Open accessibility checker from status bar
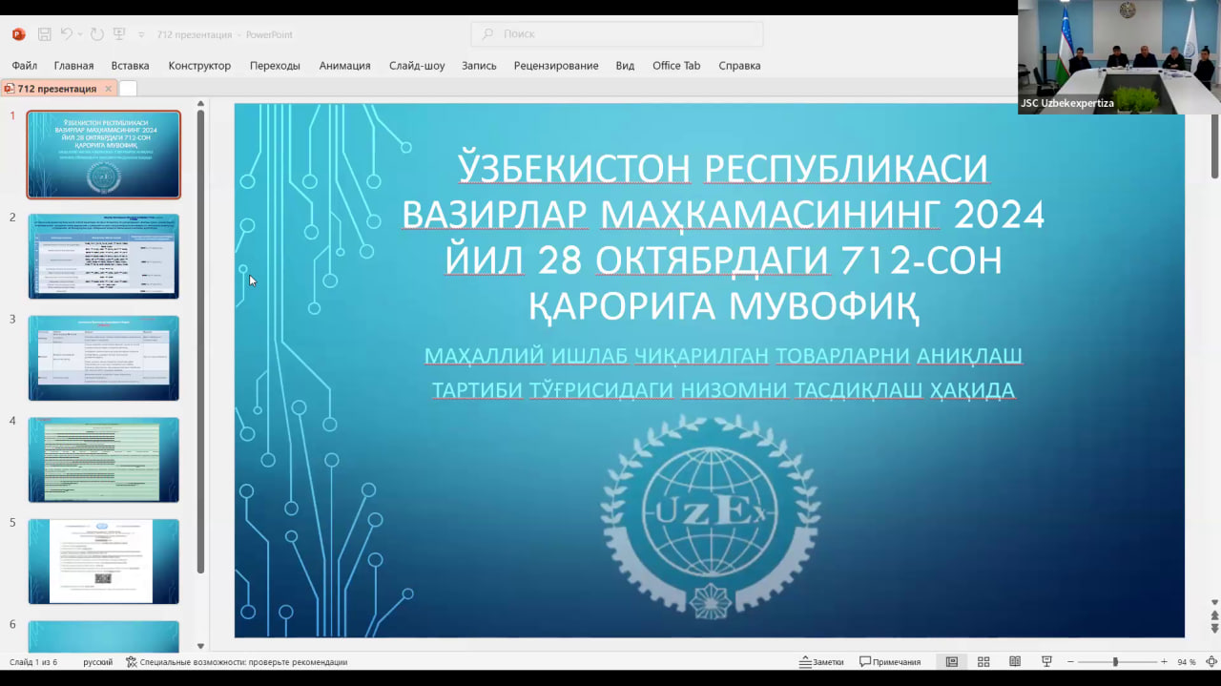This screenshot has width=1221, height=686. coord(237,662)
